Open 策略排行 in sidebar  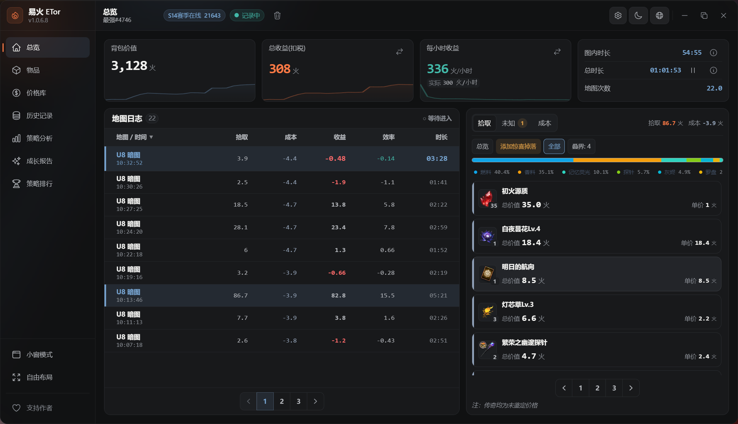[48, 184]
